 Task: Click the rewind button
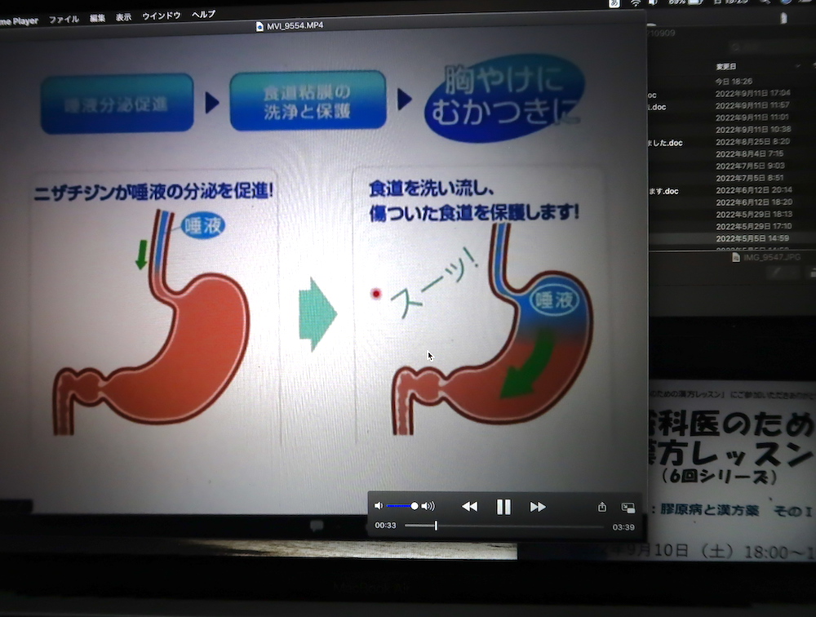coord(469,507)
